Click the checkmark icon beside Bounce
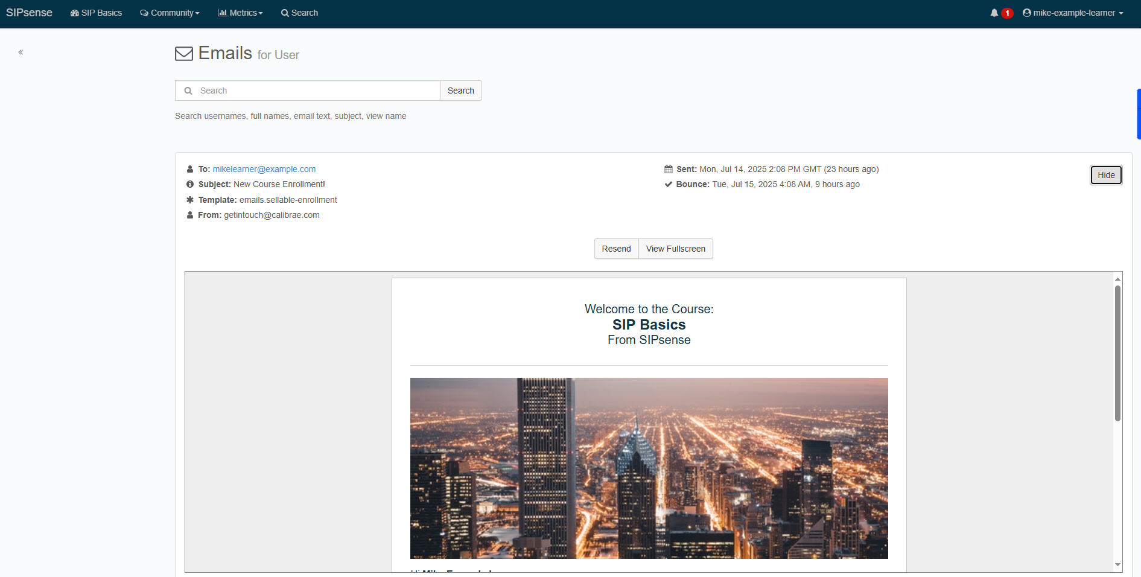This screenshot has height=577, width=1141. [x=669, y=184]
